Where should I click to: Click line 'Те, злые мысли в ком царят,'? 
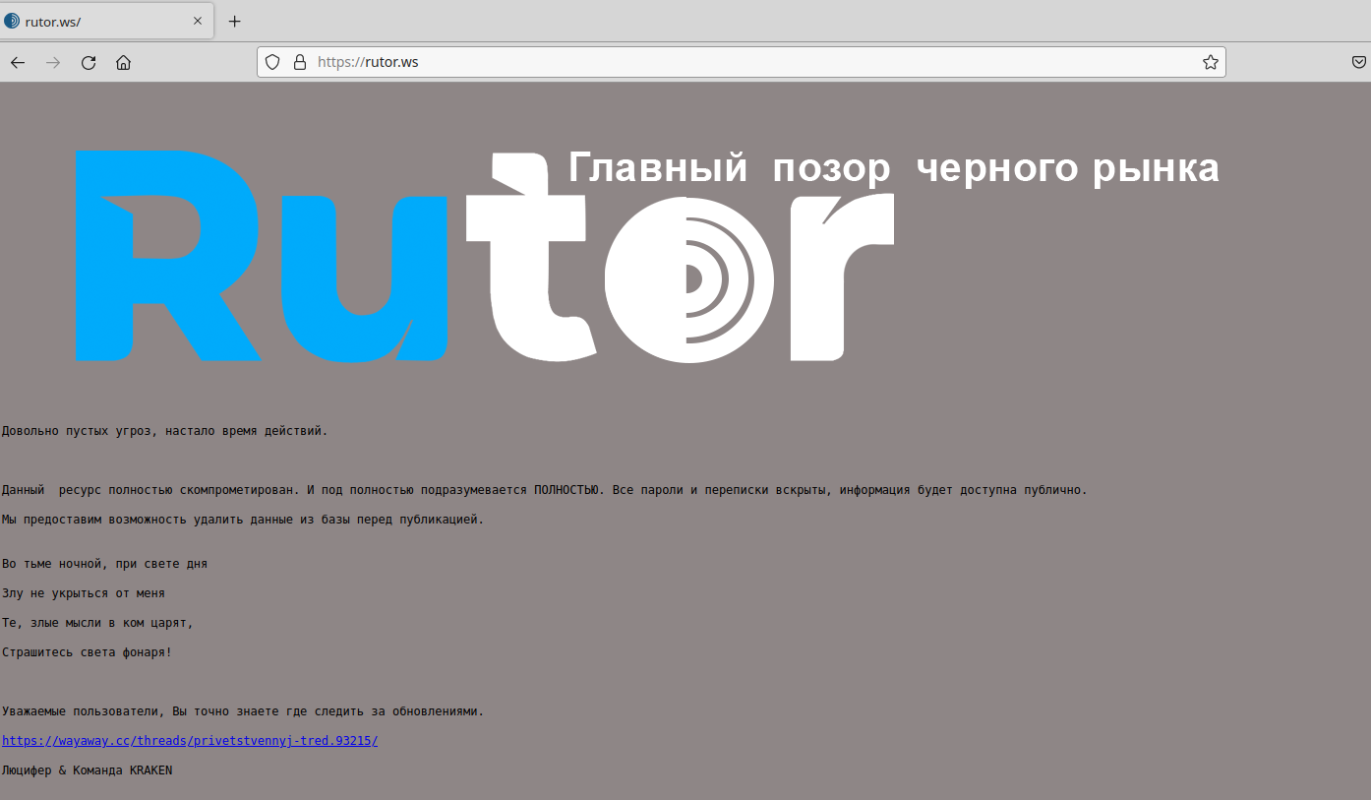98,623
